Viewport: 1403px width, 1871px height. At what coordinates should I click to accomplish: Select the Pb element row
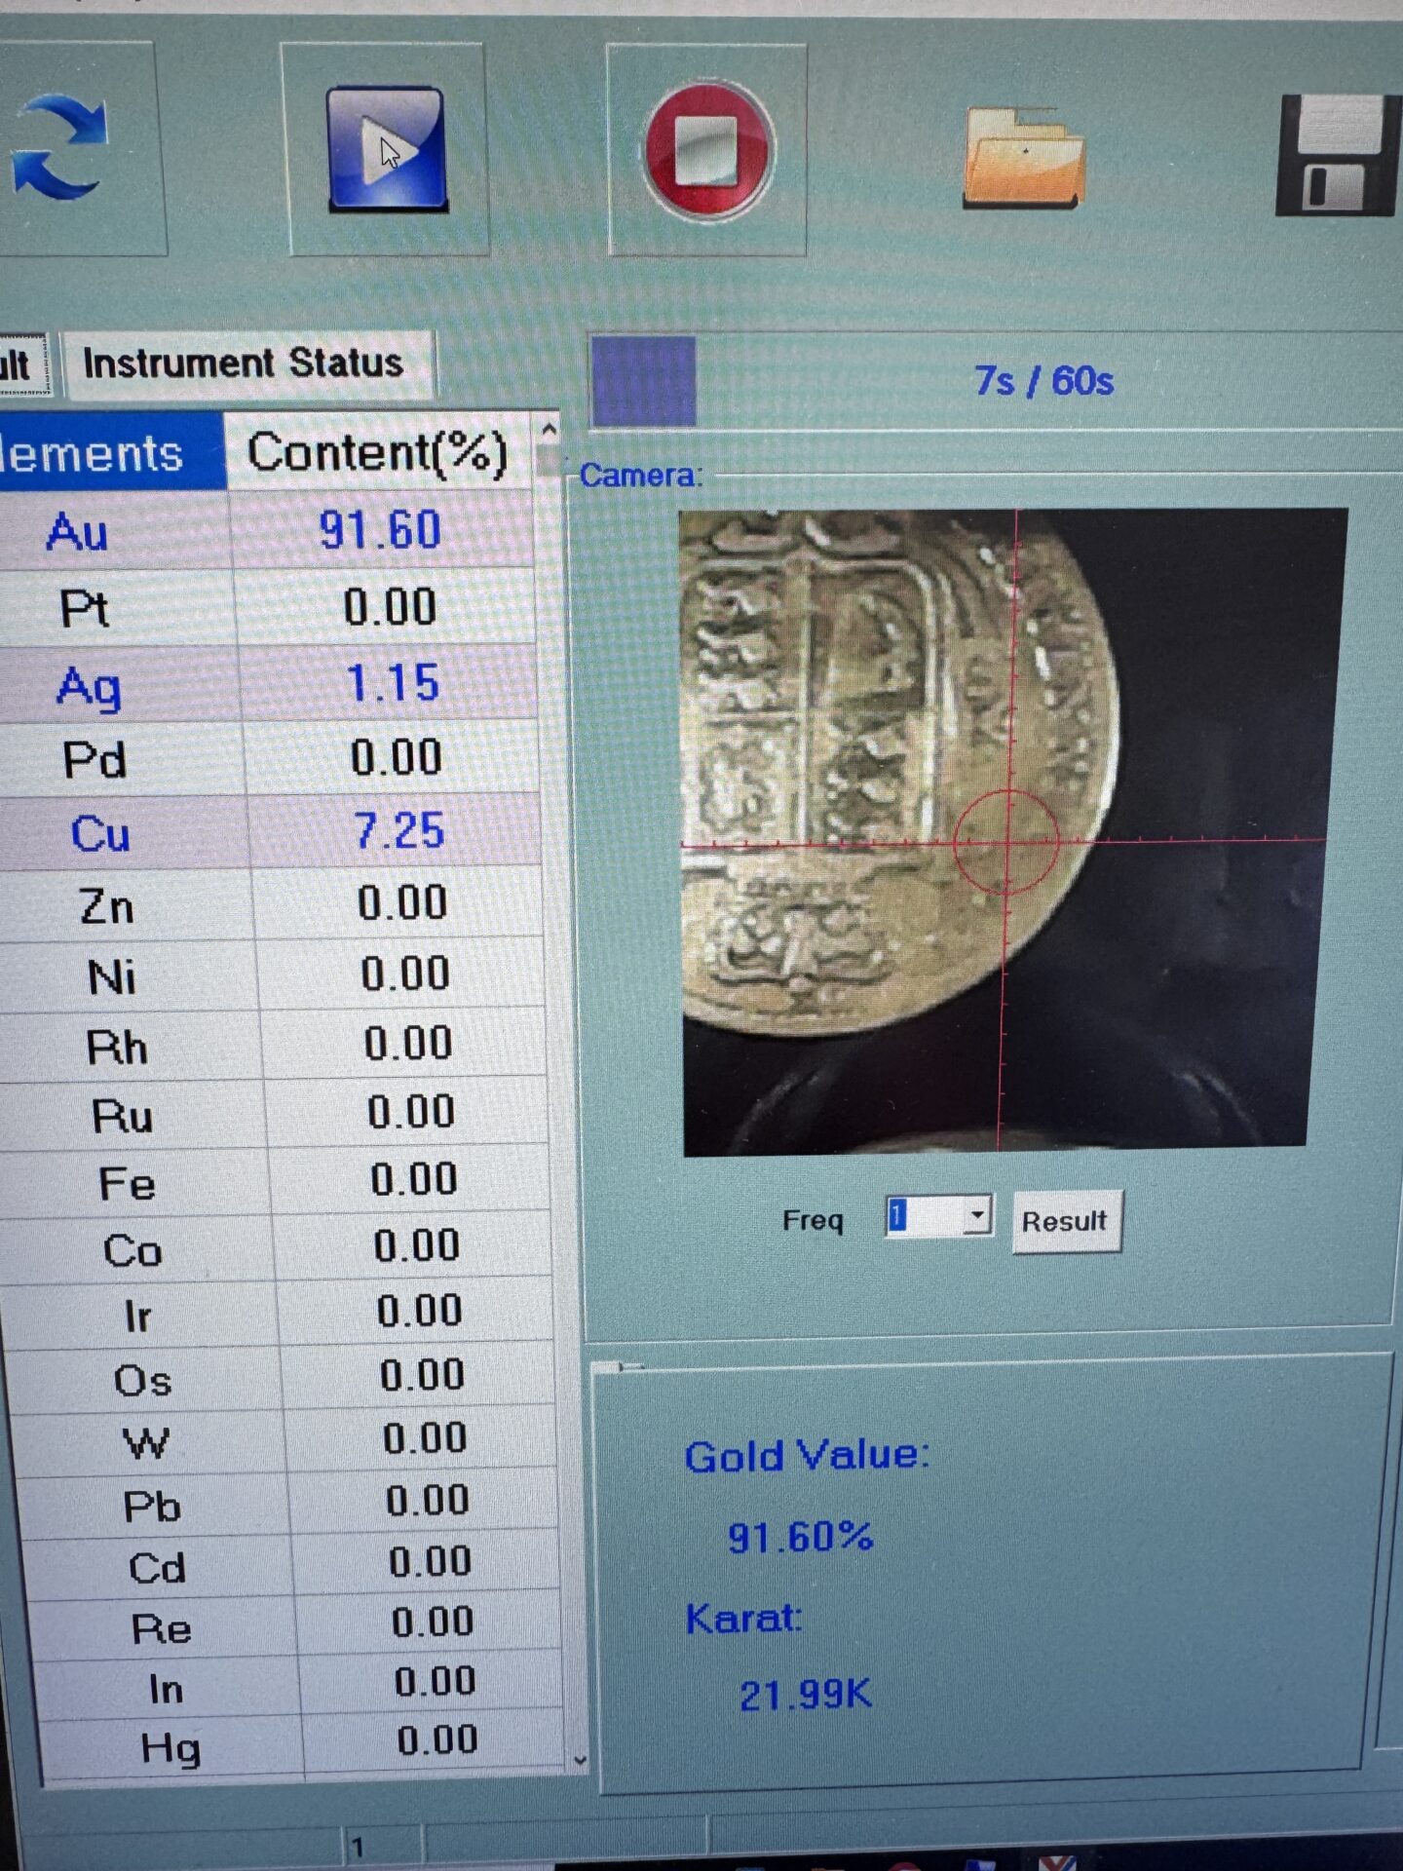[287, 1502]
